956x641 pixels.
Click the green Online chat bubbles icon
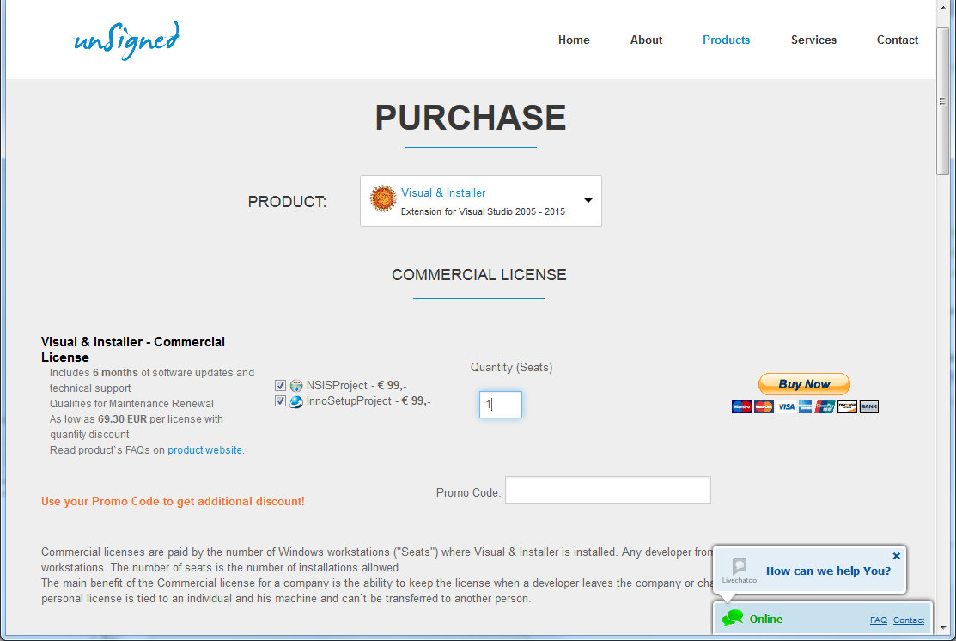732,618
